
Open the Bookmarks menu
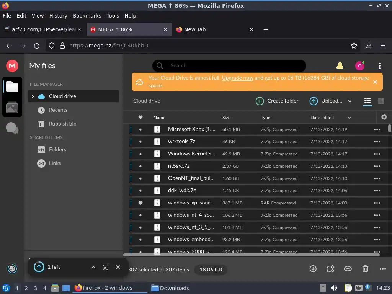tap(87, 16)
